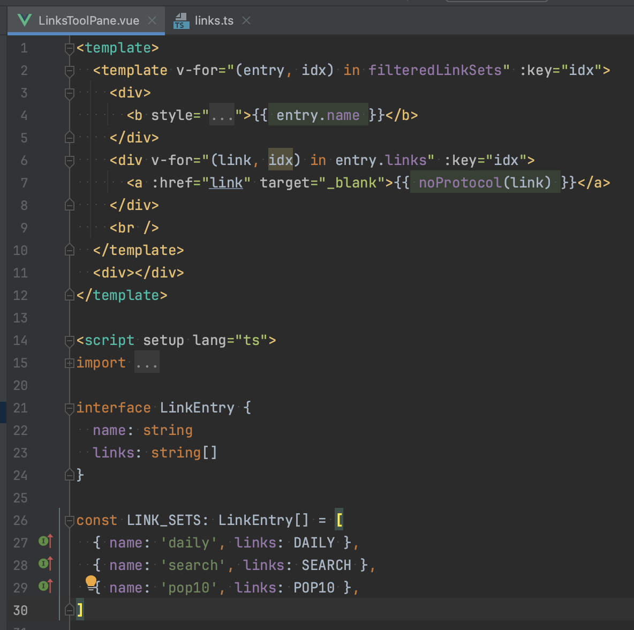Click the fold end marker on line 5
The height and width of the screenshot is (630, 634).
(70, 138)
